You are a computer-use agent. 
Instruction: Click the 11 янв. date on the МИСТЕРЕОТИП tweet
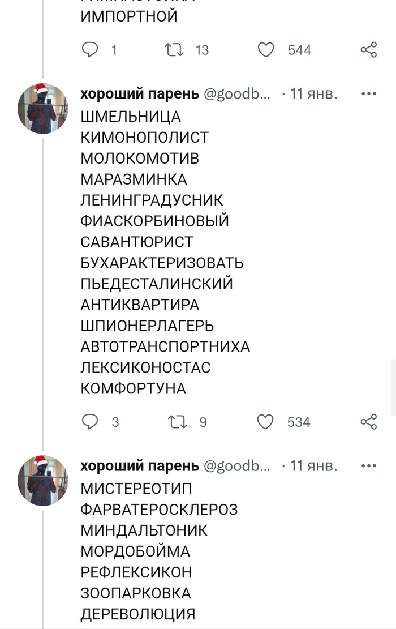313,467
